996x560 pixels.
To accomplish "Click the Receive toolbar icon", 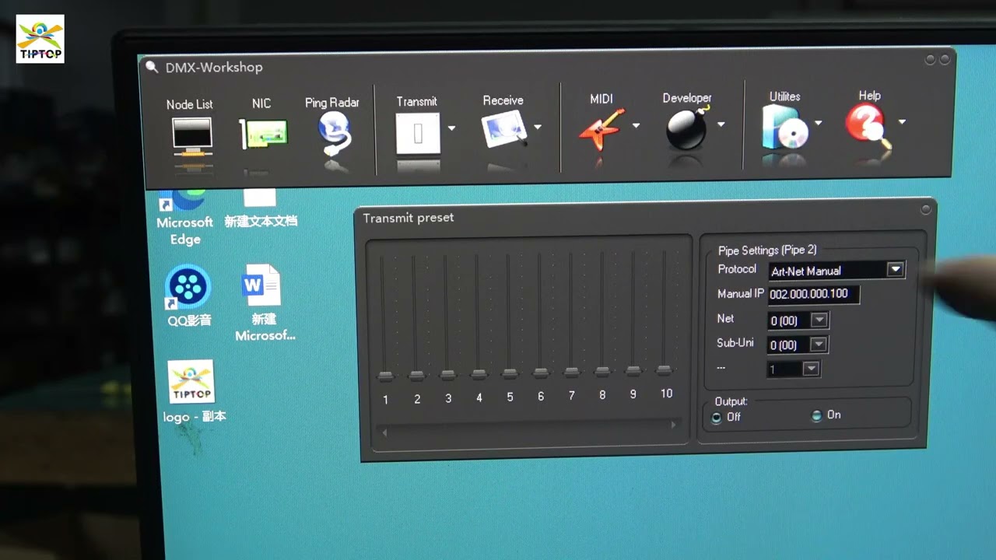I will (x=504, y=129).
